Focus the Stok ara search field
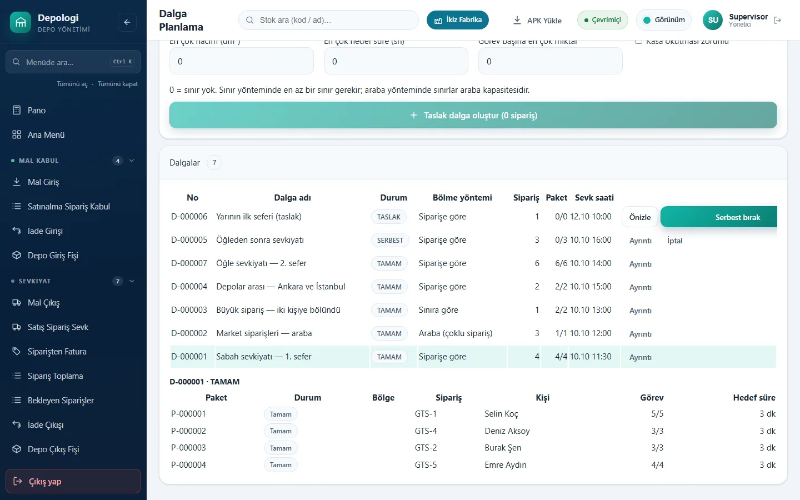This screenshot has height=500, width=800. pyautogui.click(x=328, y=20)
